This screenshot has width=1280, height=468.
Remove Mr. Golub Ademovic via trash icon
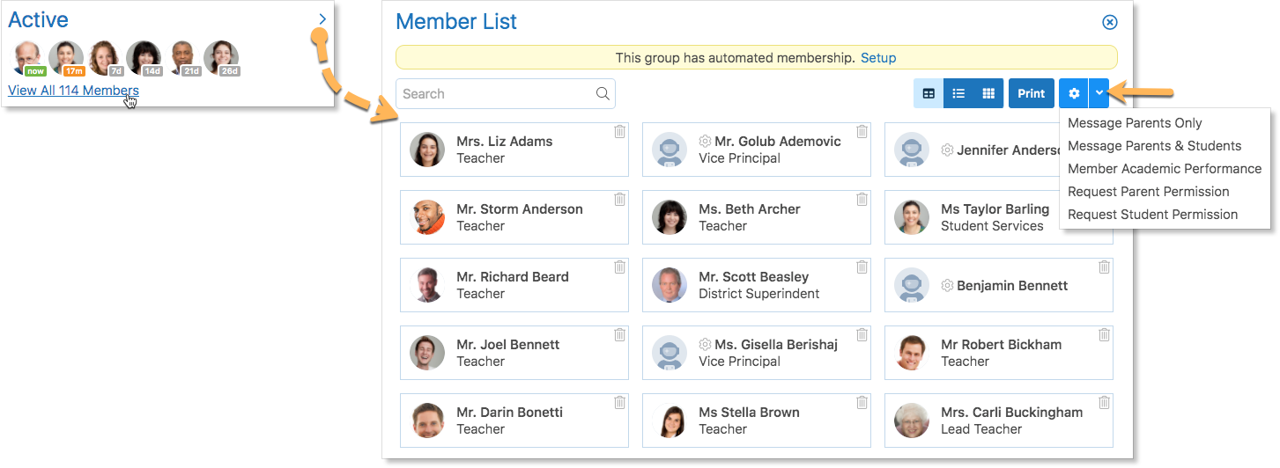[x=862, y=131]
